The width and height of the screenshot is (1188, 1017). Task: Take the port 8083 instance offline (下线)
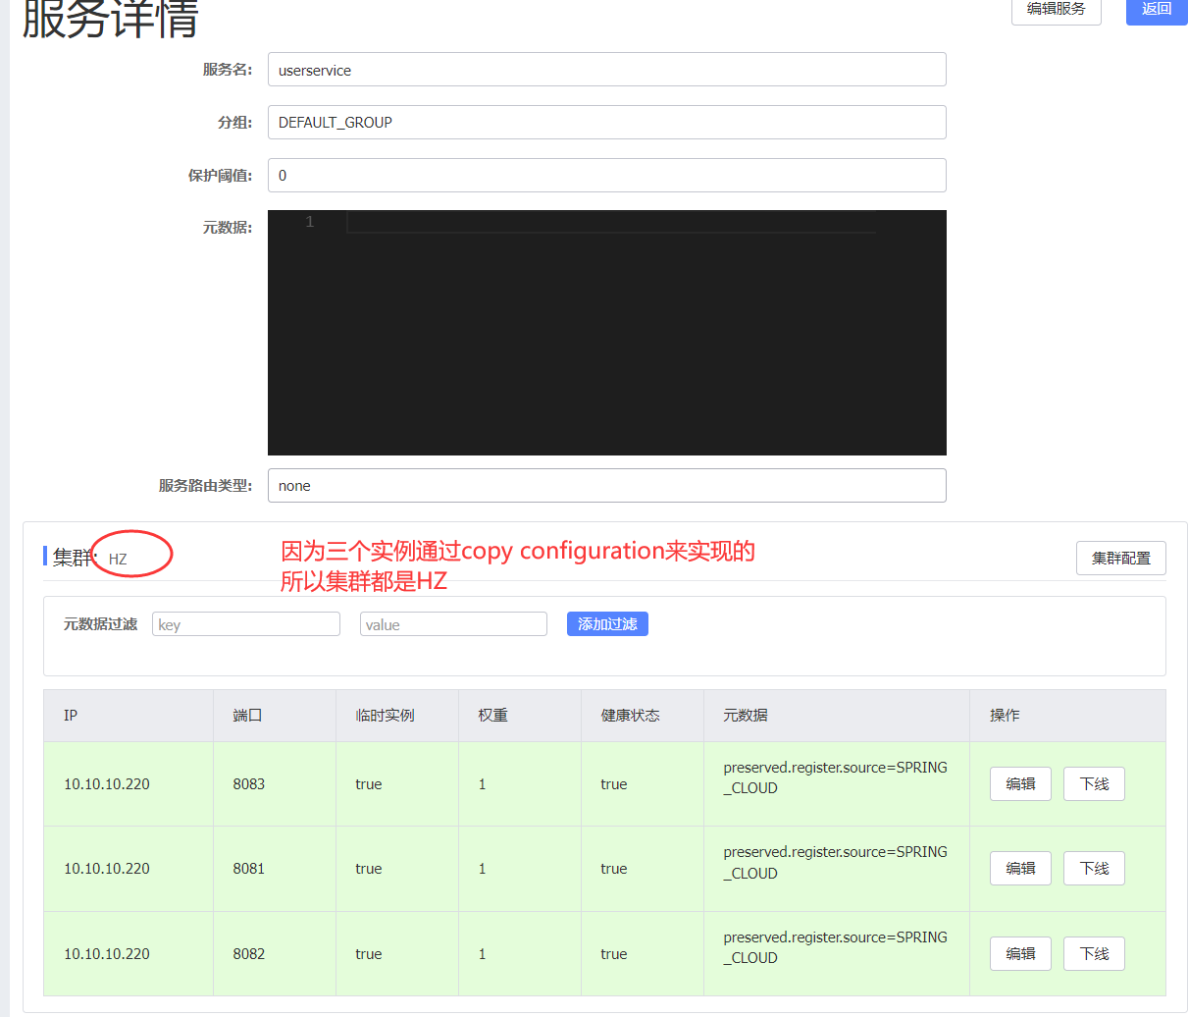pos(1094,783)
